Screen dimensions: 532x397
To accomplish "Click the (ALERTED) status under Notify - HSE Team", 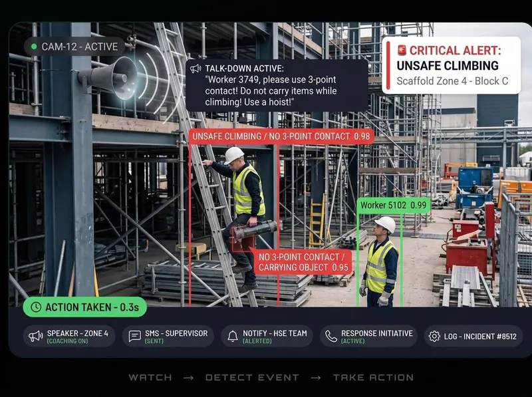I will [x=257, y=341].
